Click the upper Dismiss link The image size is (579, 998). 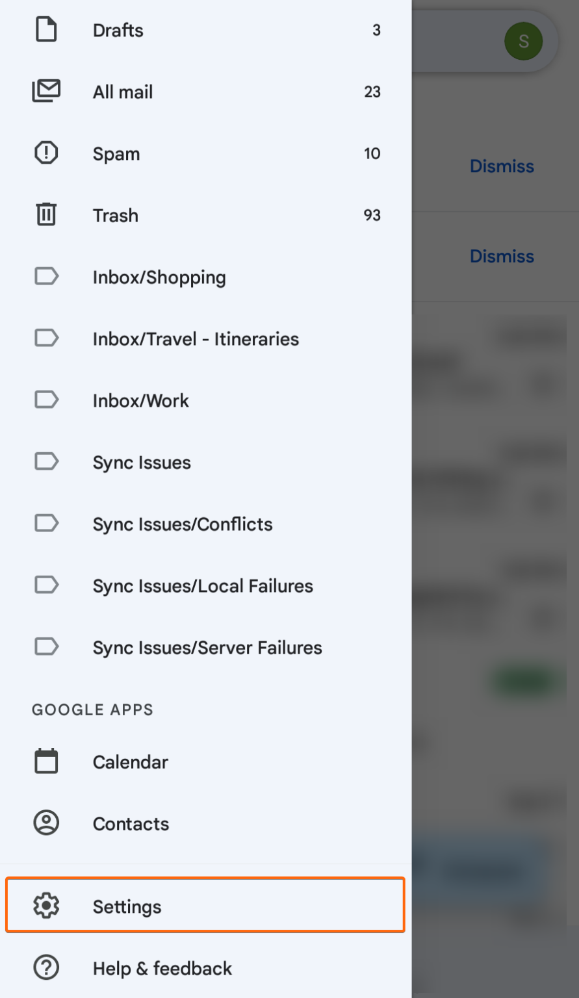click(501, 166)
